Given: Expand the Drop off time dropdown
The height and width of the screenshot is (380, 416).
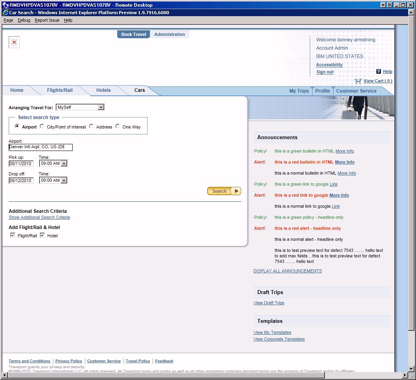Looking at the screenshot, I should (x=64, y=180).
